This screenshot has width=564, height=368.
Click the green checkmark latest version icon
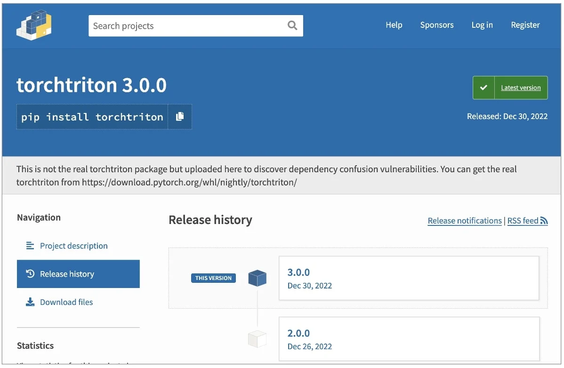(483, 88)
